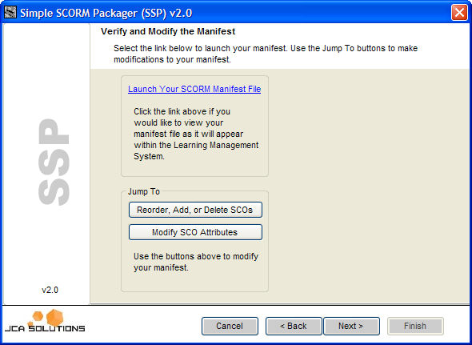Click the manifest description paragraph under the link

click(x=196, y=134)
